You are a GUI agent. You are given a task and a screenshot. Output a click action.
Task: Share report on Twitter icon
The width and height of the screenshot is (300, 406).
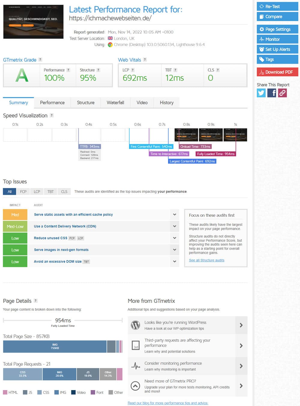point(261,93)
